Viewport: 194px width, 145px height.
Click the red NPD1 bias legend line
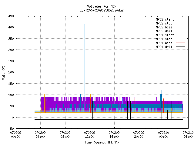181,43
